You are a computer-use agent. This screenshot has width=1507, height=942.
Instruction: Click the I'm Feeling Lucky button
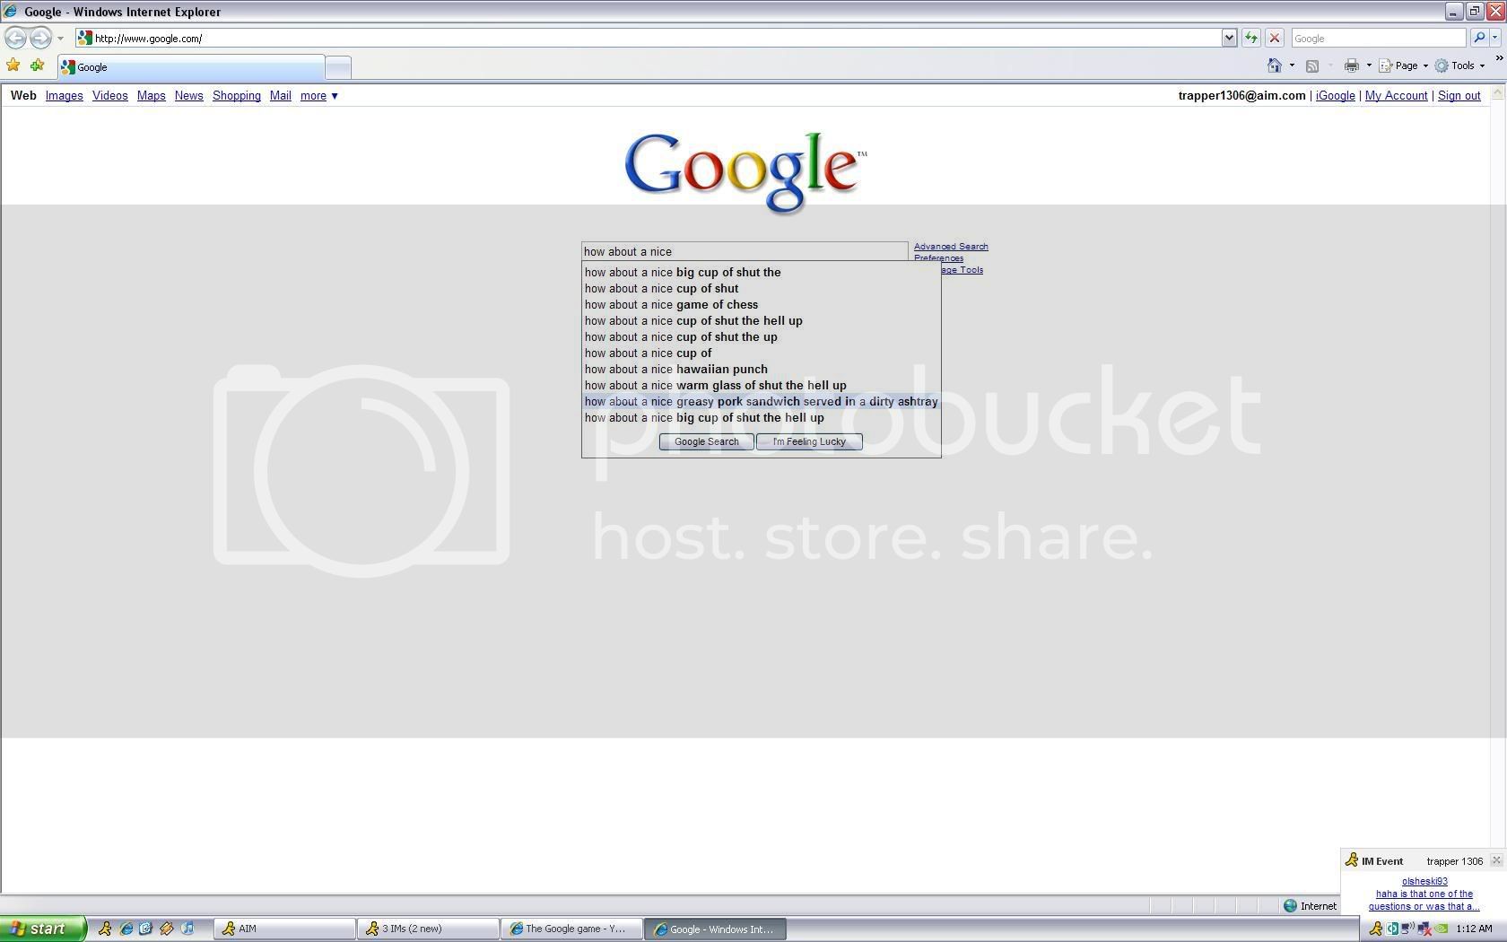tap(809, 441)
